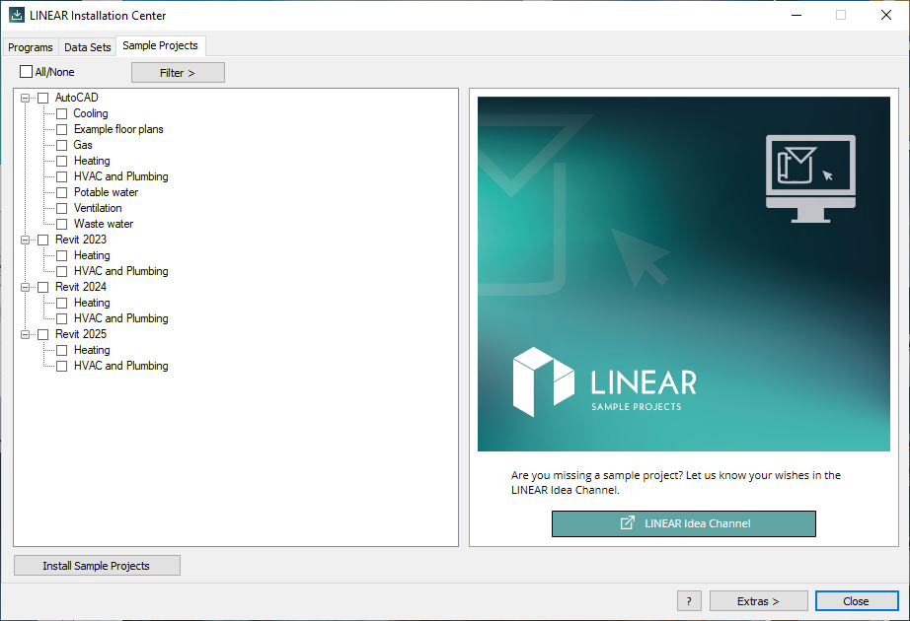Check the Revit 2025 group checkbox
The height and width of the screenshot is (621, 910).
[43, 334]
